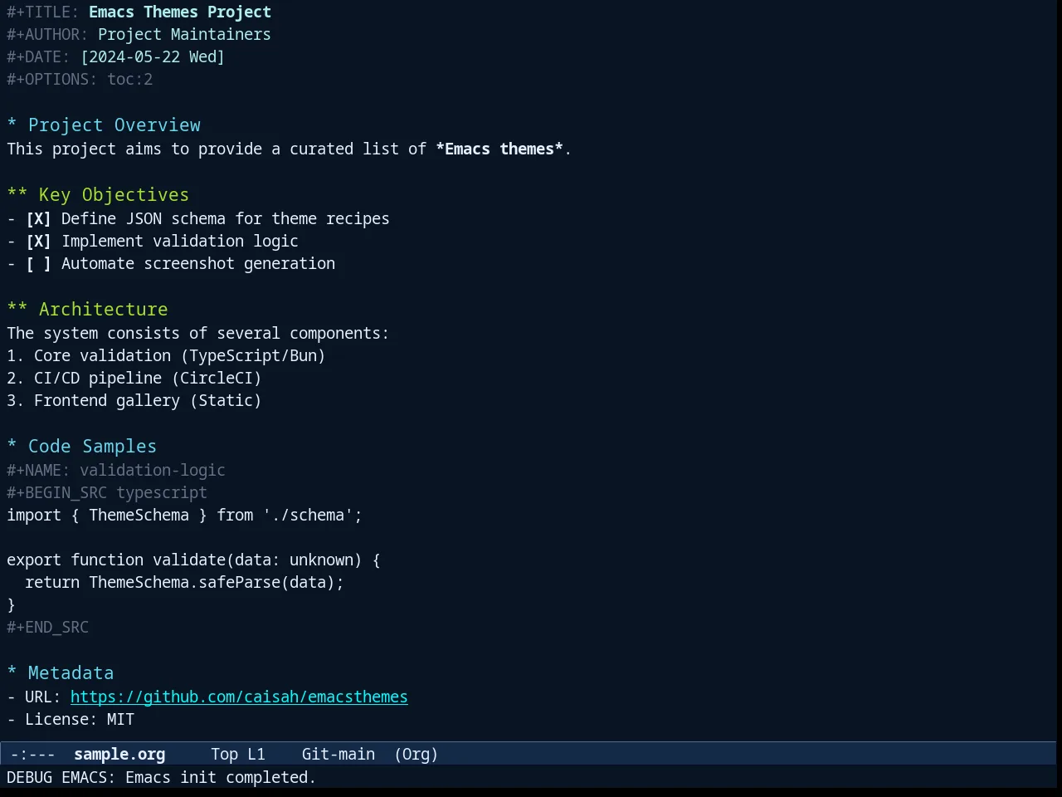Image resolution: width=1062 pixels, height=797 pixels.
Task: Click the 'Project Overview' heading text
Action: tap(114, 125)
